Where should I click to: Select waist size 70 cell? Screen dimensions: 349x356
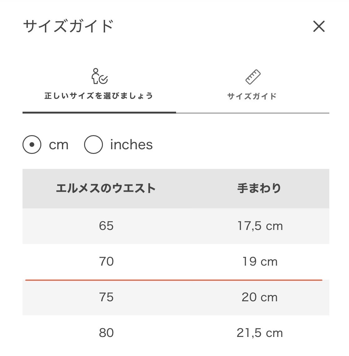106,262
